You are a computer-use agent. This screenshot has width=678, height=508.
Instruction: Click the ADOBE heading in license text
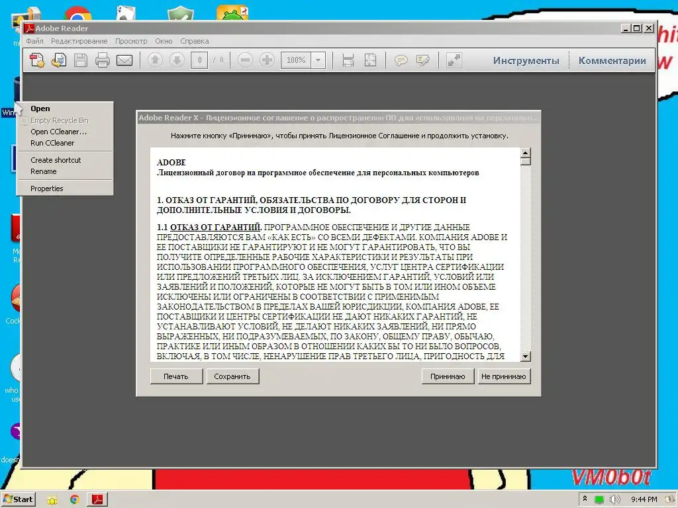[x=171, y=163]
